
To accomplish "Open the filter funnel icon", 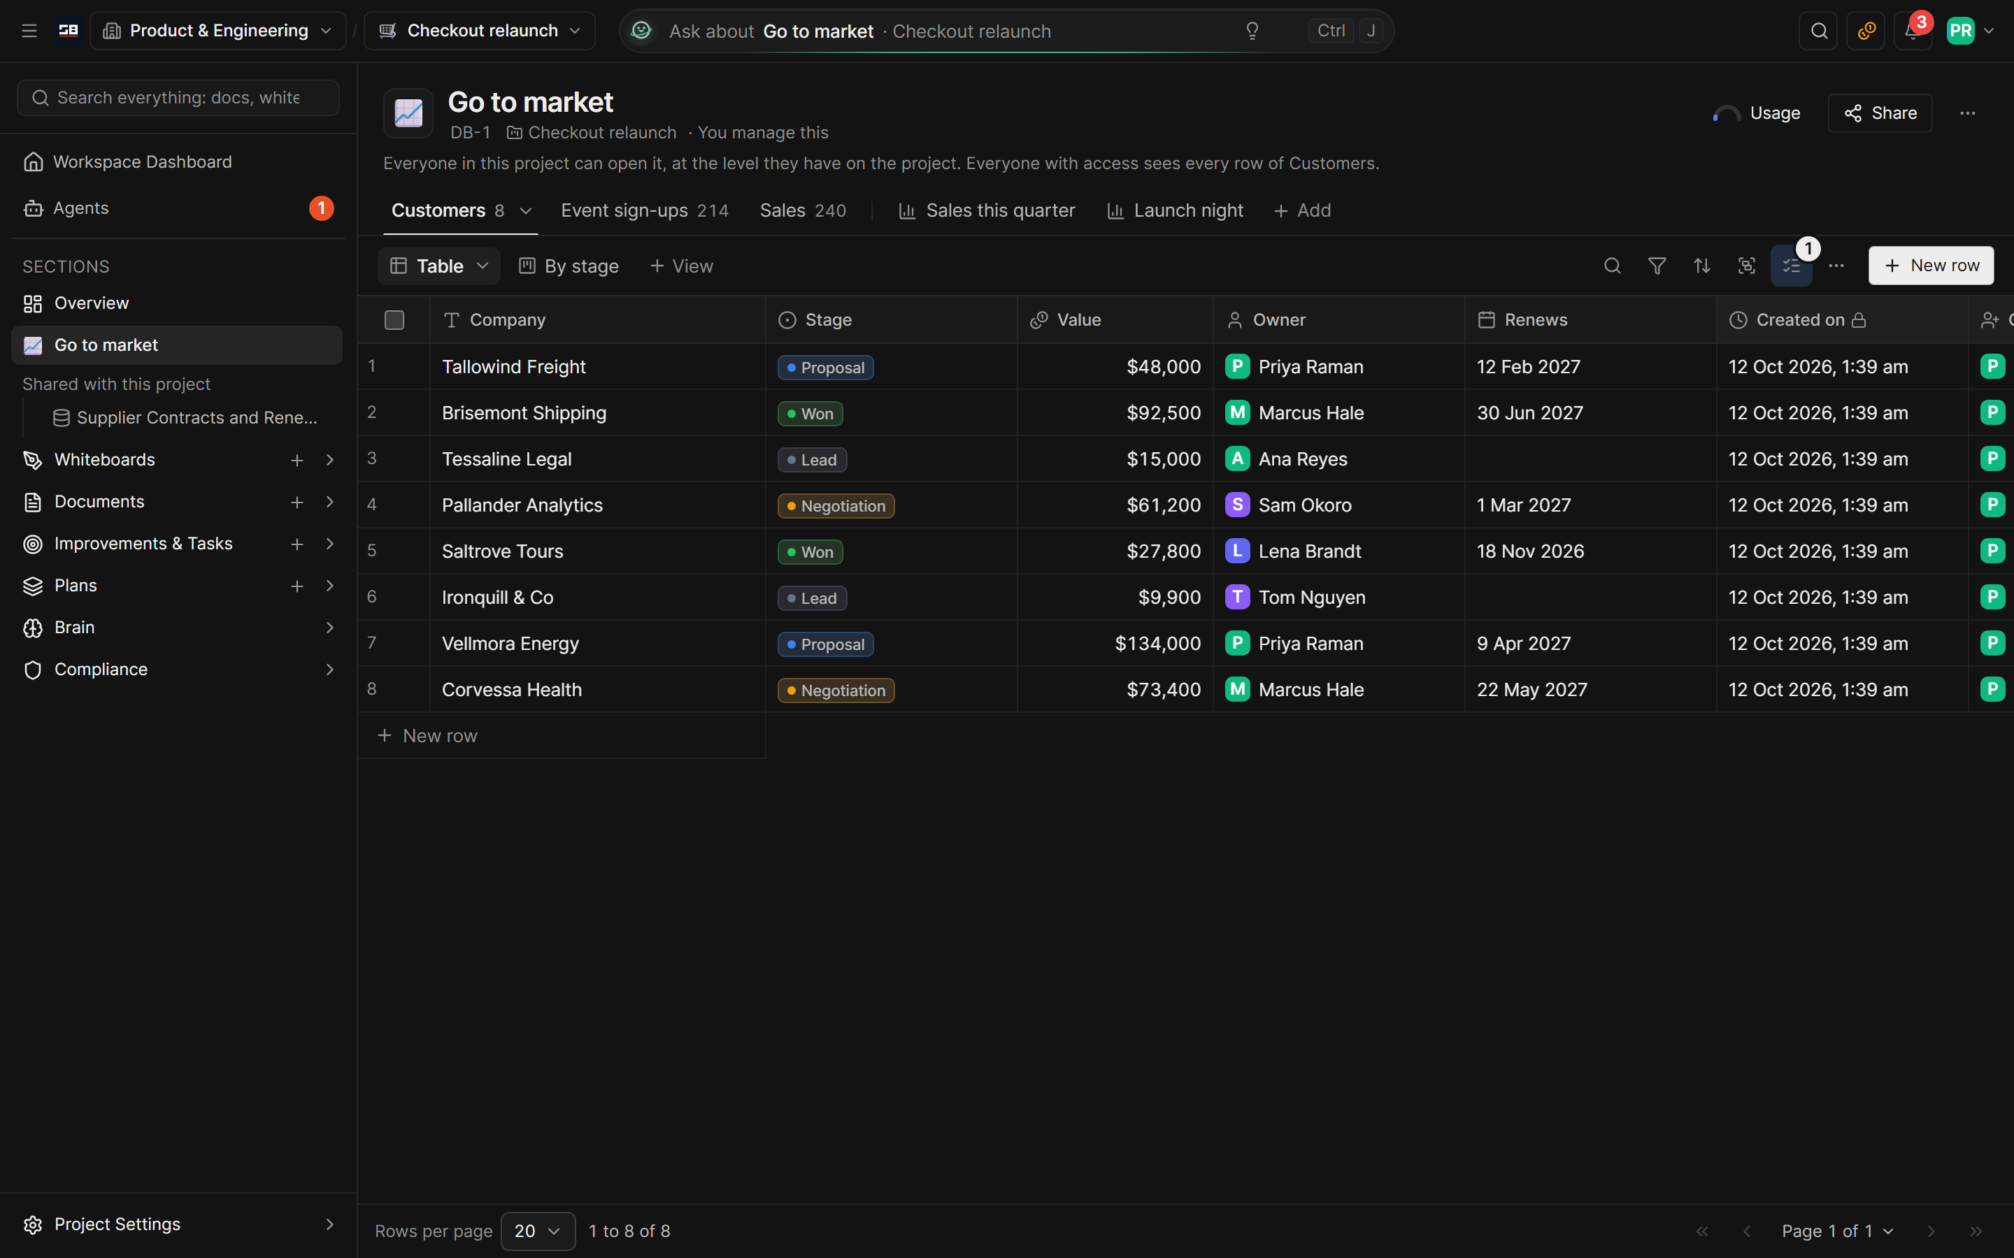I will 1657,266.
